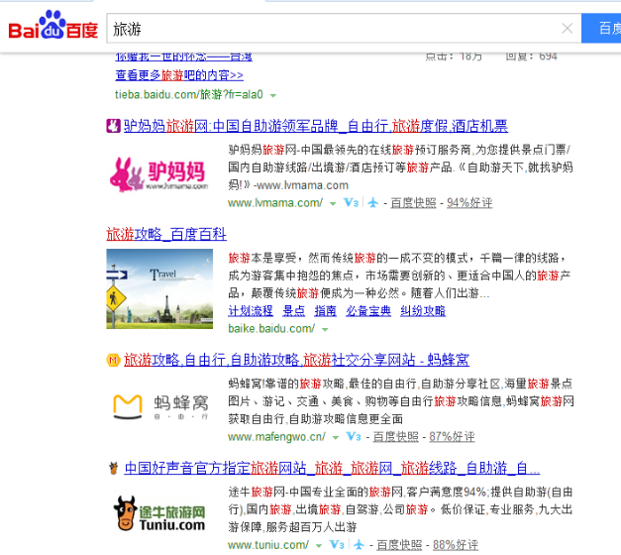
Task: Click the Tuniu.com logo thumbnail
Action: click(159, 513)
